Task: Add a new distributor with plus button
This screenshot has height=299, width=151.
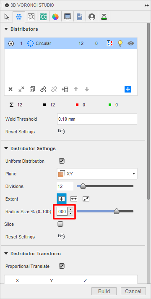Action: pos(128,89)
